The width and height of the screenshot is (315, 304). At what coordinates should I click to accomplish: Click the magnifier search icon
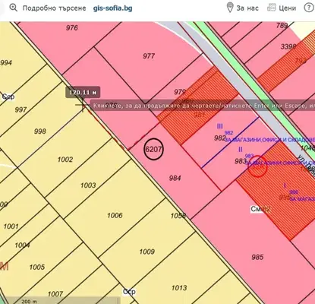[13, 8]
